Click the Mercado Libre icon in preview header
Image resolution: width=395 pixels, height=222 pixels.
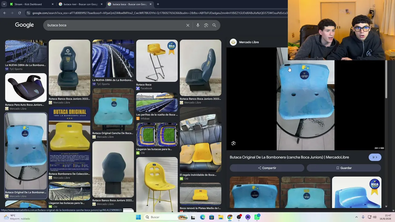[x=233, y=42]
